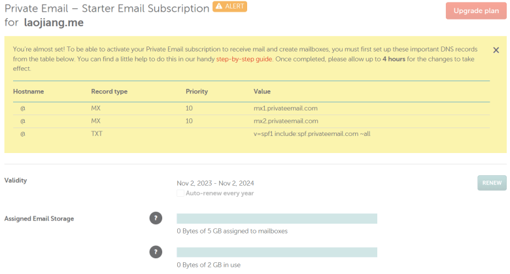Click the Priority column header
The width and height of the screenshot is (510, 274).
(x=196, y=92)
